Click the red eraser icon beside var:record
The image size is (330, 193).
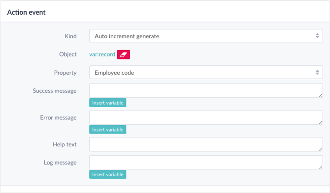pyautogui.click(x=123, y=55)
